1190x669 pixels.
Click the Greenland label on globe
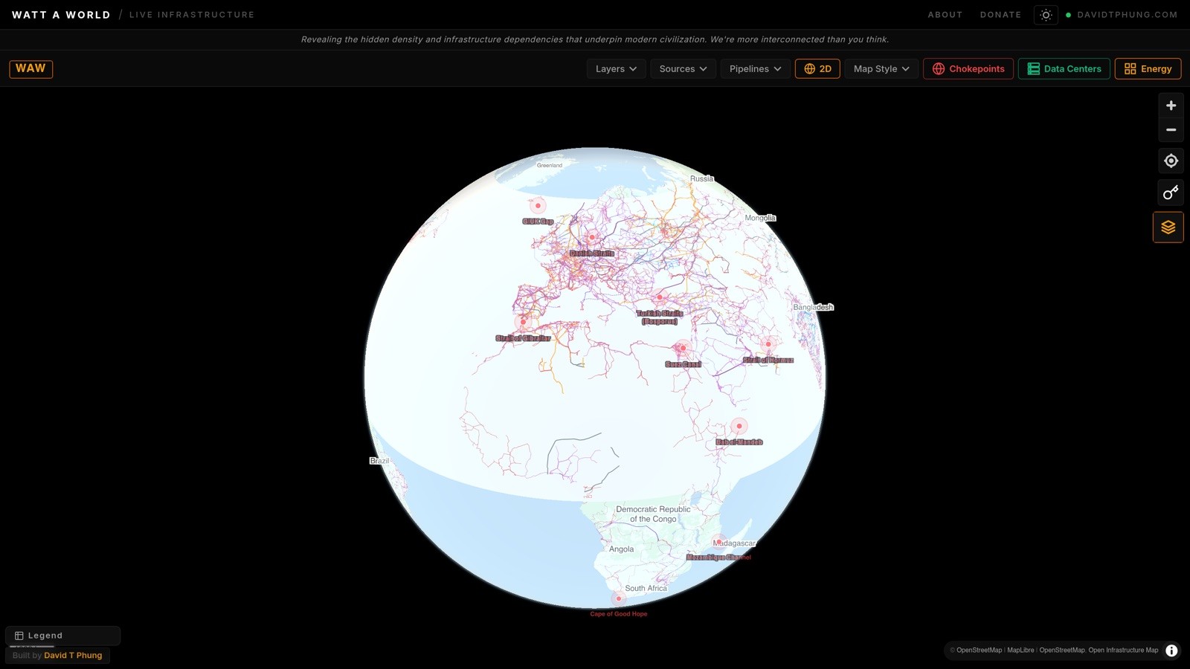coord(550,165)
